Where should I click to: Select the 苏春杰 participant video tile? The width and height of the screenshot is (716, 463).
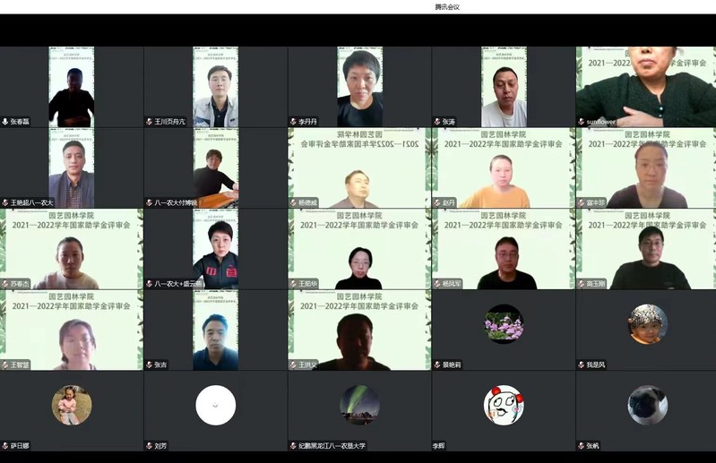tap(72, 249)
